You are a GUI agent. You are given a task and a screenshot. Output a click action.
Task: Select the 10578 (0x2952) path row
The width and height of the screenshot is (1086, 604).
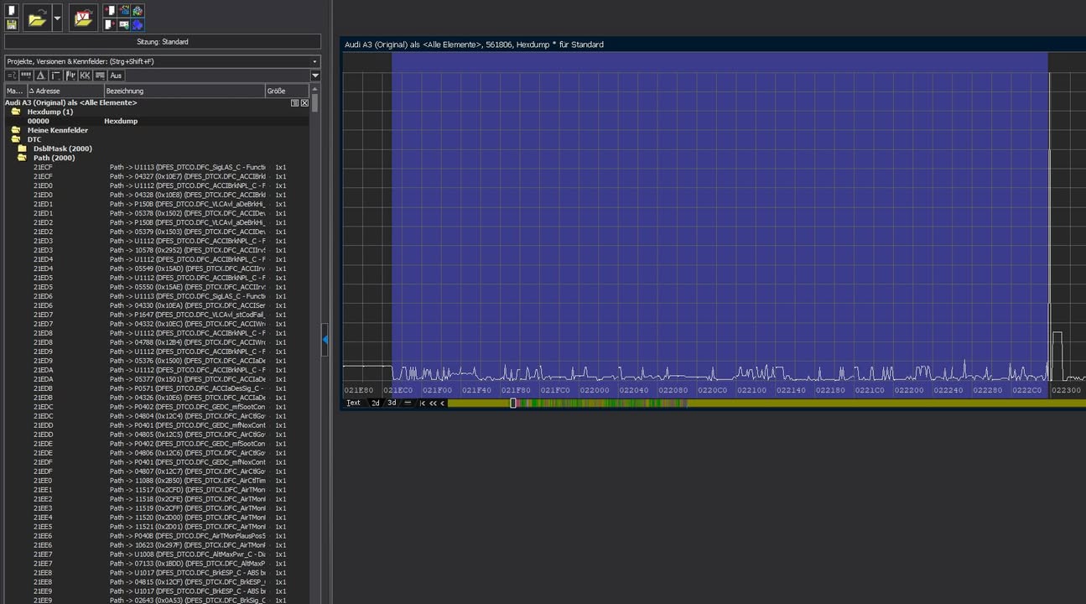tap(157, 250)
